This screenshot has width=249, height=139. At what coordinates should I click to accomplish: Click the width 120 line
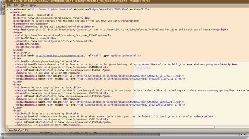click(x=28, y=44)
